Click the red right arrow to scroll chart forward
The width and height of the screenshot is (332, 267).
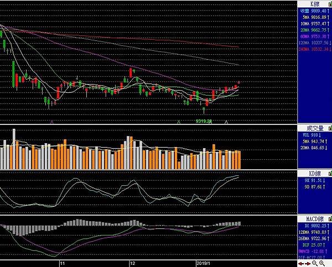tap(308, 263)
